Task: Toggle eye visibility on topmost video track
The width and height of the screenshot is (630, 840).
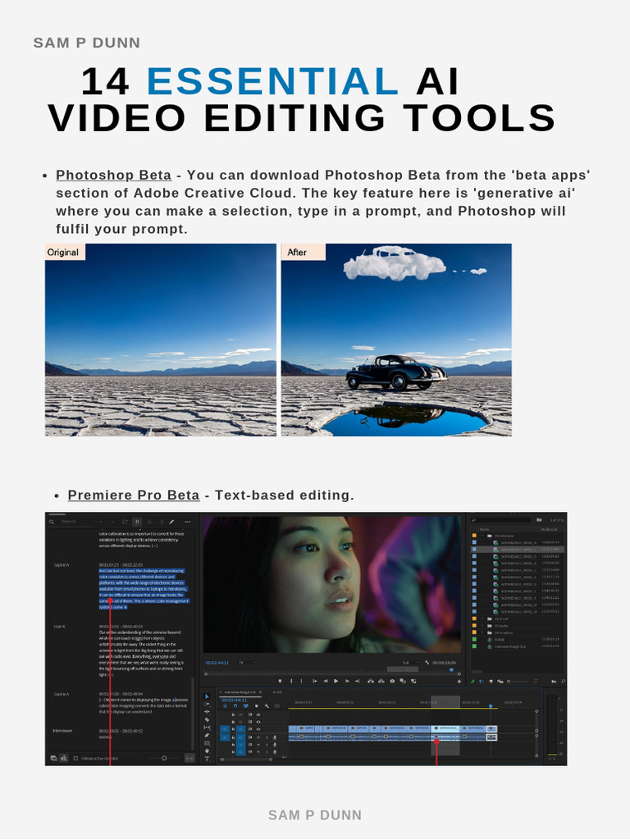Action: coord(258,714)
